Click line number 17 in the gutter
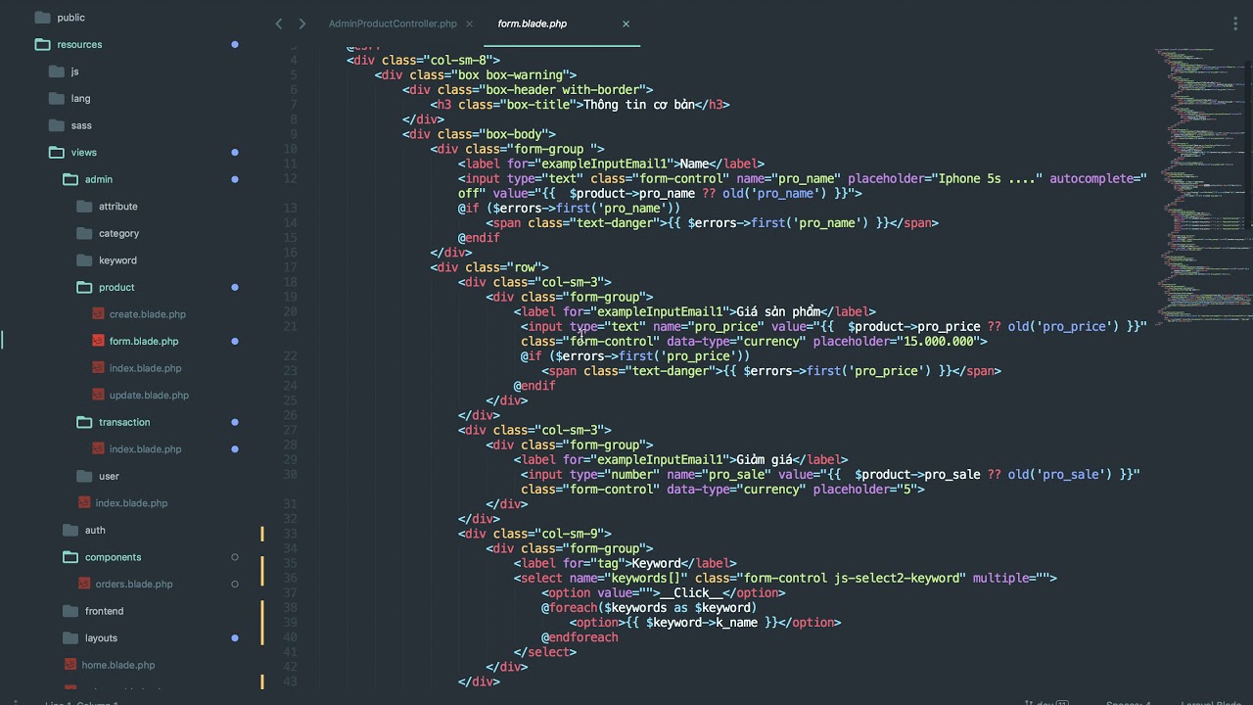The height and width of the screenshot is (705, 1253). [290, 267]
